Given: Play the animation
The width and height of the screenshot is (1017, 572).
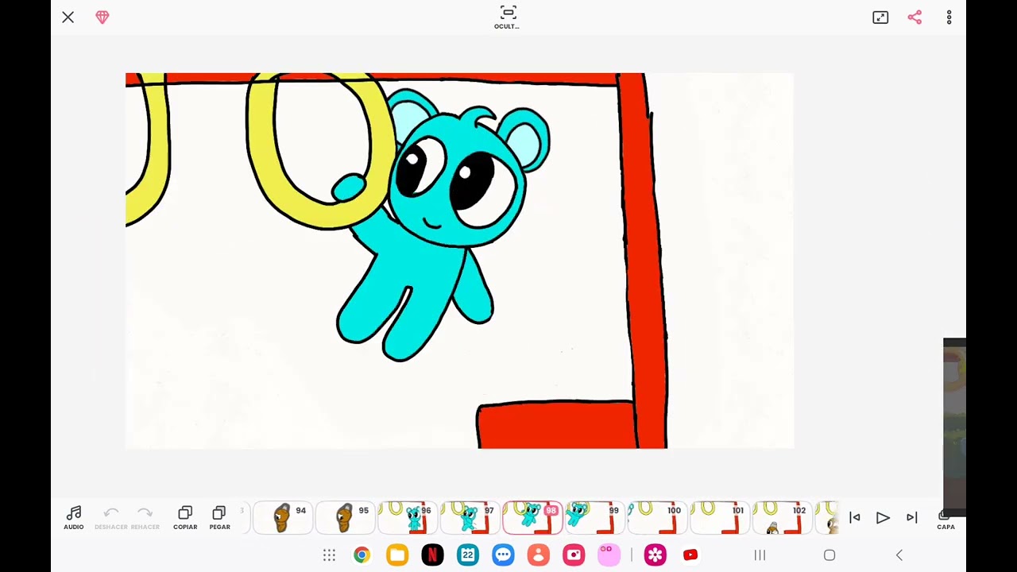Looking at the screenshot, I should (883, 518).
